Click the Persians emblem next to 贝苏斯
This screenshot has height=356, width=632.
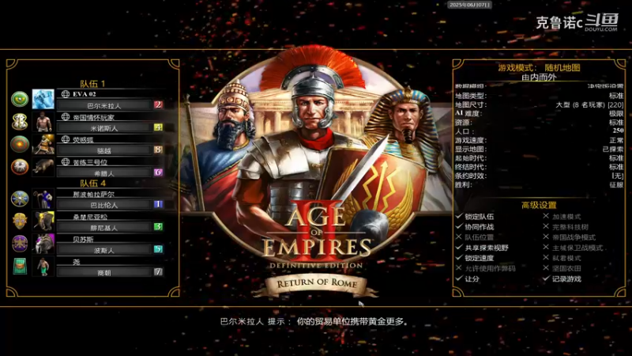tap(19, 244)
